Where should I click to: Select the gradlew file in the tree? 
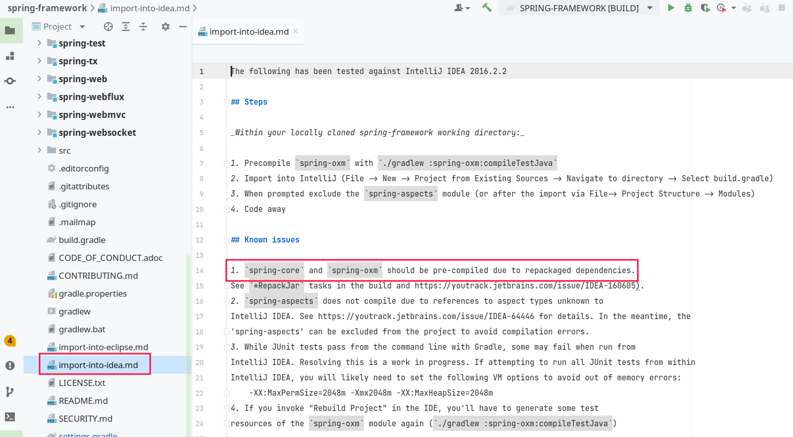[x=74, y=311]
